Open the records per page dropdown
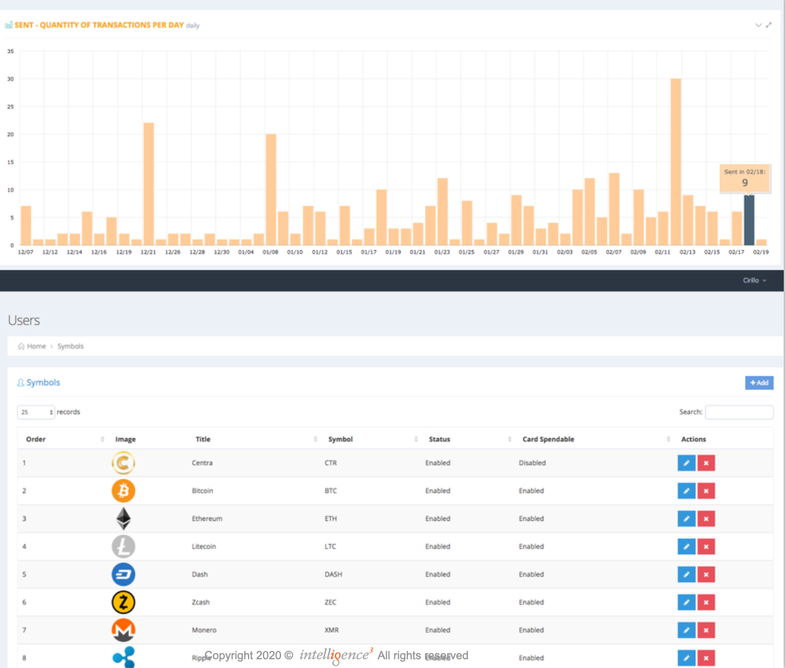The height and width of the screenshot is (668, 785). point(36,412)
